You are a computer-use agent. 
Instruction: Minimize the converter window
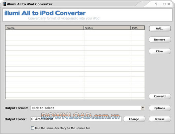click(x=160, y=5)
